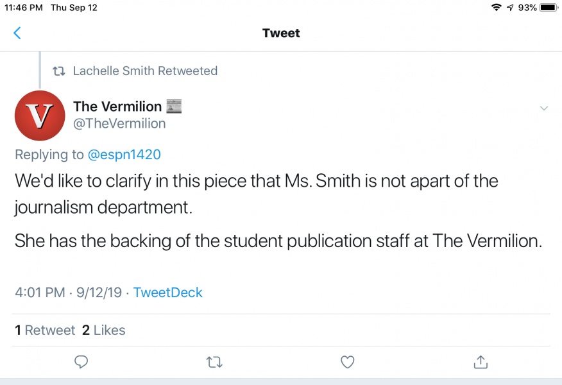Tap the back arrow icon
Viewport: 562px width, 385px height.
click(17, 33)
